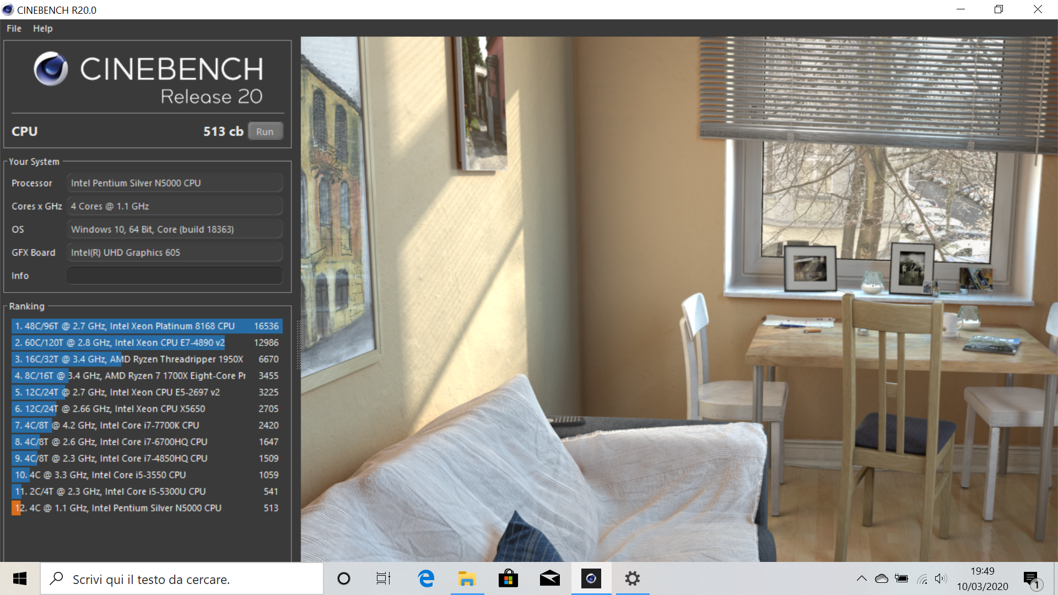This screenshot has width=1058, height=595.
Task: Open the File menu
Action: [14, 29]
